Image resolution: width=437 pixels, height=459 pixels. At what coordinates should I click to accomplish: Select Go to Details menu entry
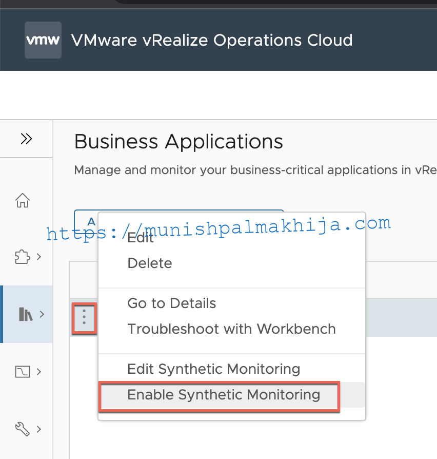pos(172,303)
